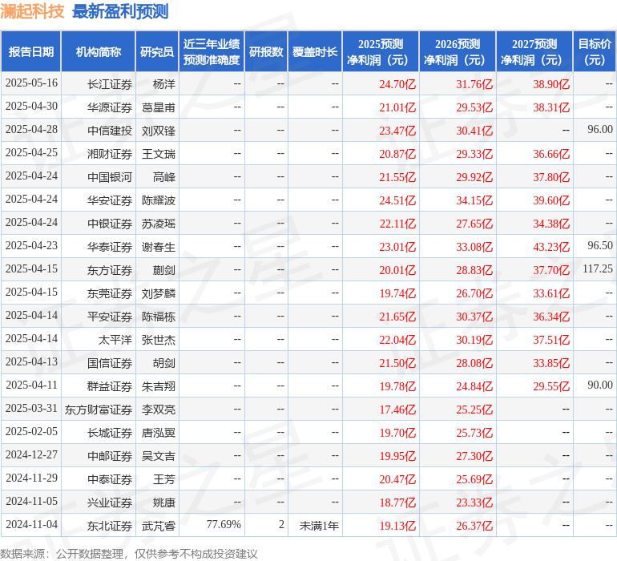Select institution 华泰证券

[110, 247]
